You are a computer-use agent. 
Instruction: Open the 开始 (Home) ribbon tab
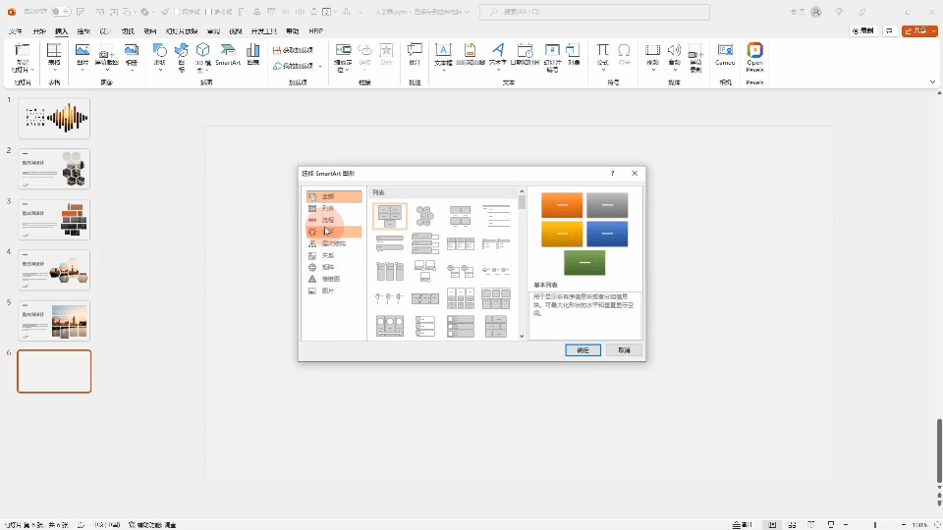(39, 31)
